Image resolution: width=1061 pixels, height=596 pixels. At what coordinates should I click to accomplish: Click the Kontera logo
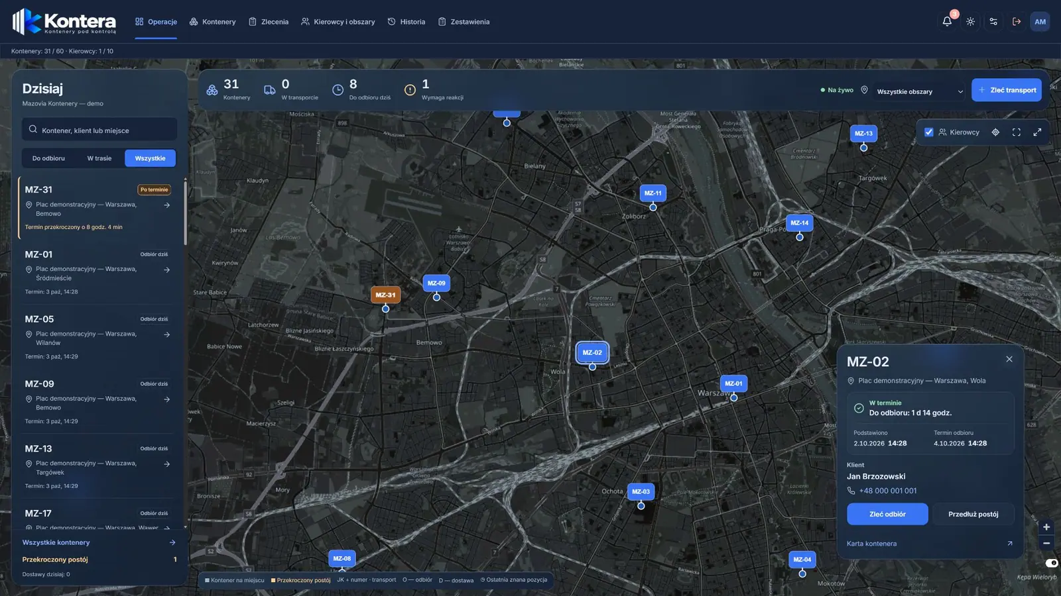coord(64,22)
